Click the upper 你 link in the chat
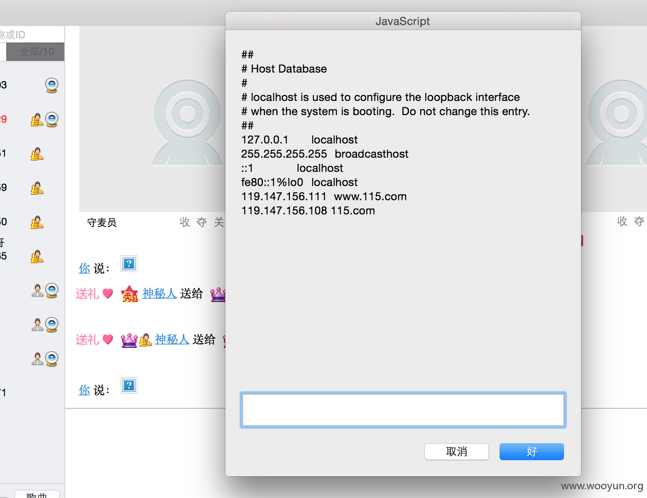The width and height of the screenshot is (647, 498). coord(84,268)
